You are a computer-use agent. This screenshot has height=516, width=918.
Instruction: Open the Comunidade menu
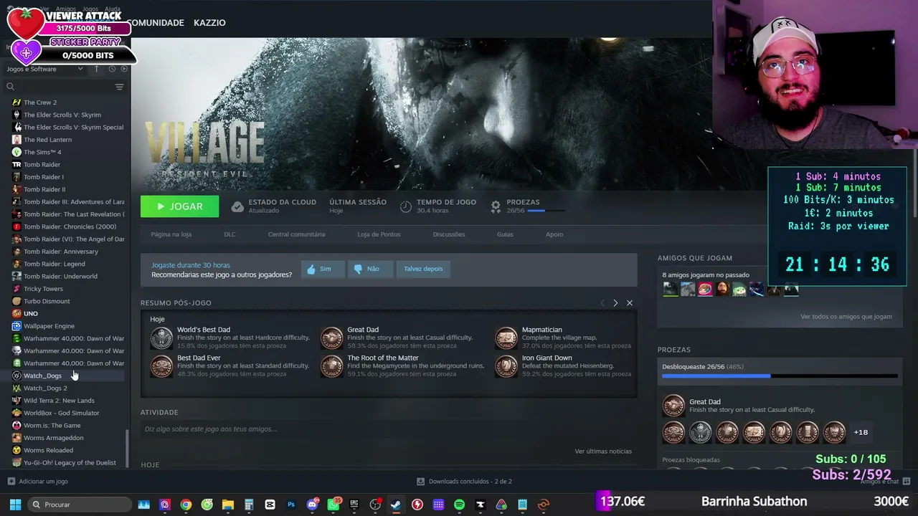[x=156, y=23]
